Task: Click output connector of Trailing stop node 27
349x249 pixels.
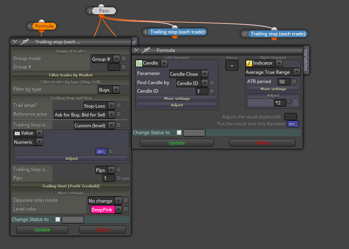Action: pyautogui.click(x=274, y=39)
